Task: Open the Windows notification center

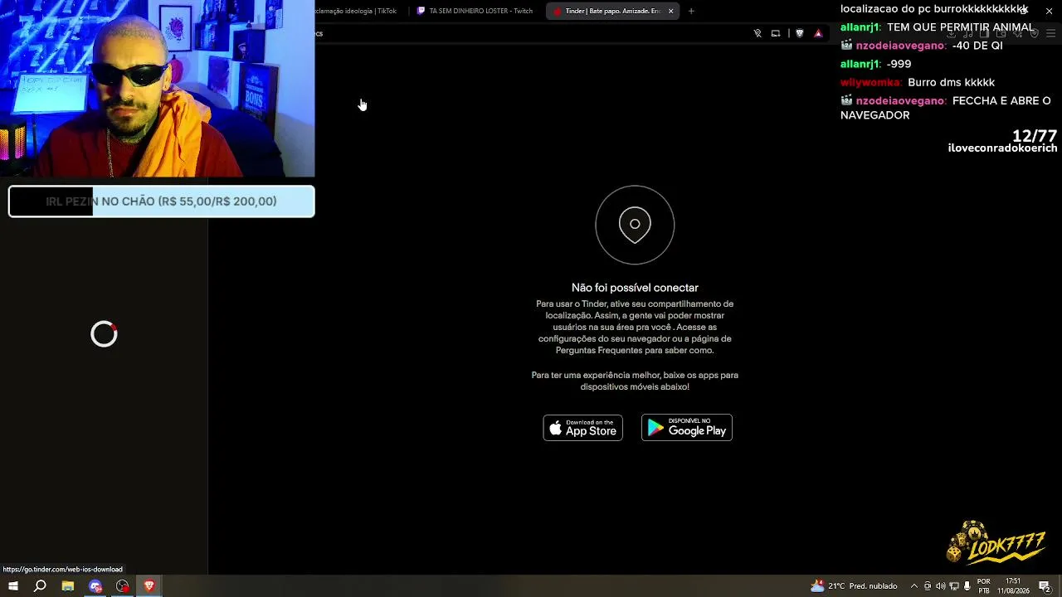Action: 1045,586
